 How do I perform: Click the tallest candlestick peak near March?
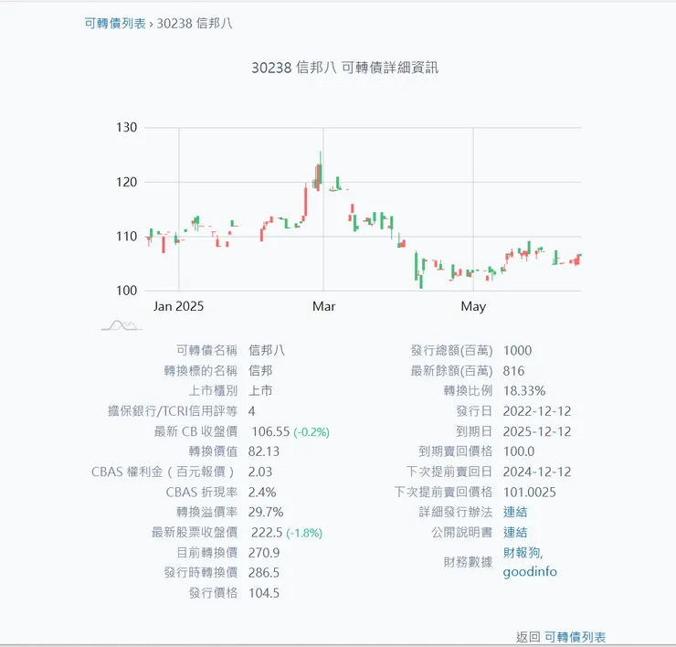point(321,170)
